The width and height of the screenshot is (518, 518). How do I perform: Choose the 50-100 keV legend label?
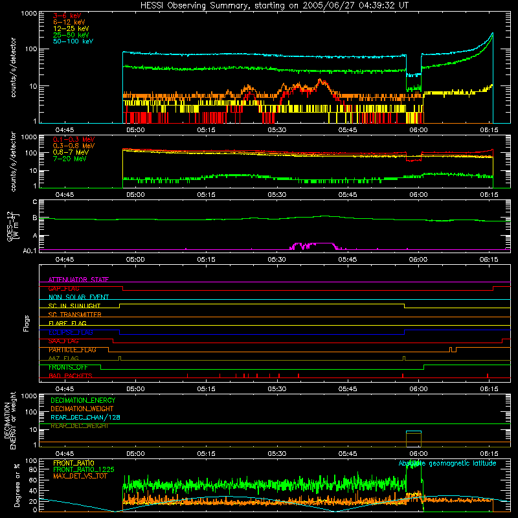[x=73, y=41]
